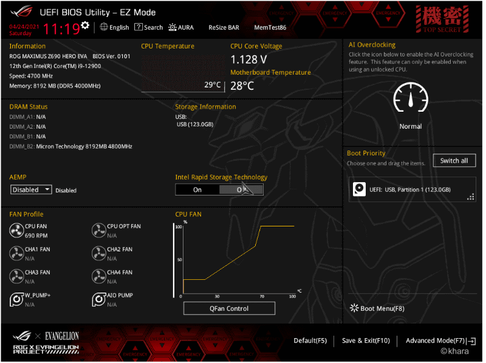Click the Boot Priority heading
The width and height of the screenshot is (486, 363).
coord(367,154)
